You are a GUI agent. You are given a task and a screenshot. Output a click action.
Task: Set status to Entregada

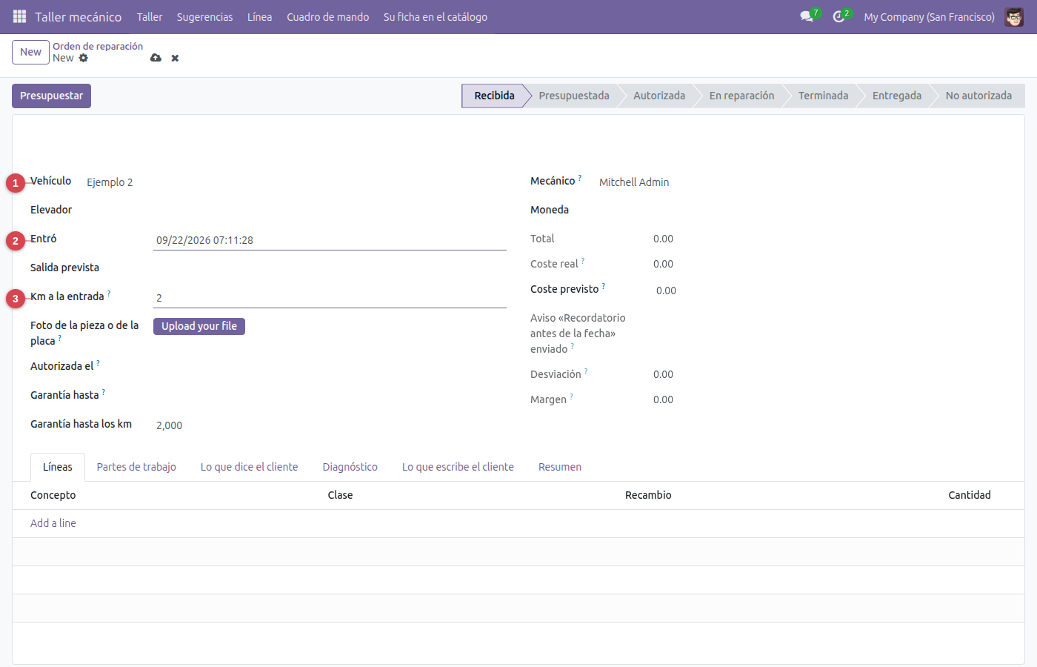[x=897, y=96]
